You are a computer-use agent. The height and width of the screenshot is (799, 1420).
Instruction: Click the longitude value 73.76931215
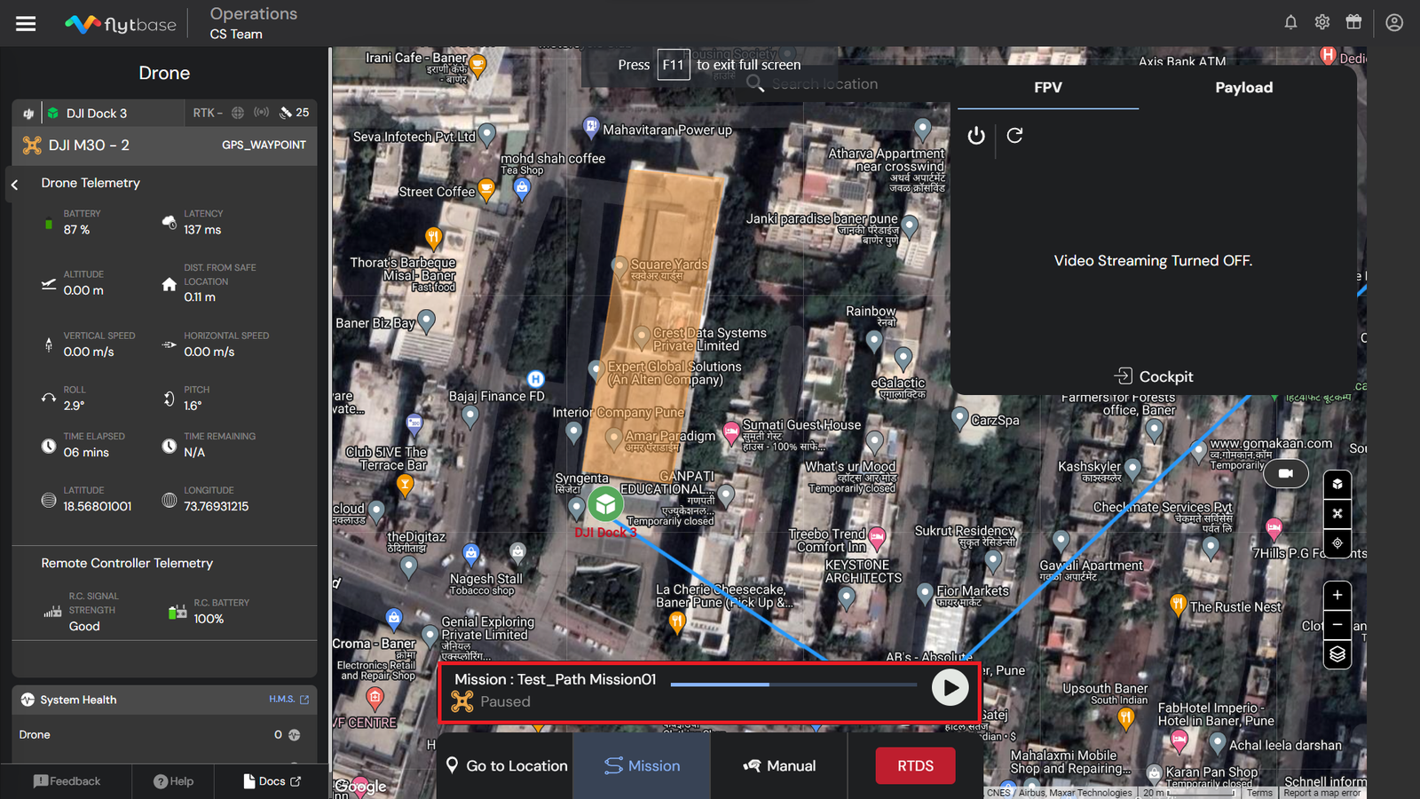217,507
